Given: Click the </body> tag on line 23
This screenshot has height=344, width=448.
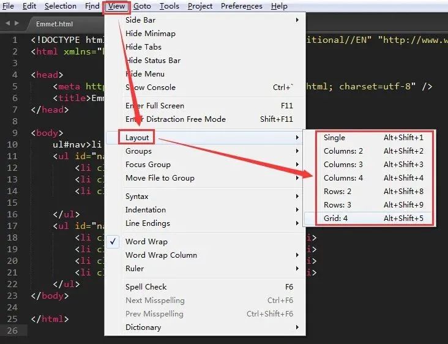Looking at the screenshot, I should 50,296.
